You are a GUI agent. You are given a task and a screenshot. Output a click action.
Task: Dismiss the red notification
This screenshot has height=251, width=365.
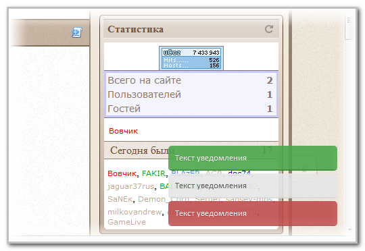click(253, 213)
